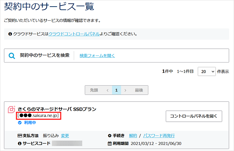Click the magnifying glass search icon
The height and width of the screenshot is (151, 234).
tap(12, 56)
